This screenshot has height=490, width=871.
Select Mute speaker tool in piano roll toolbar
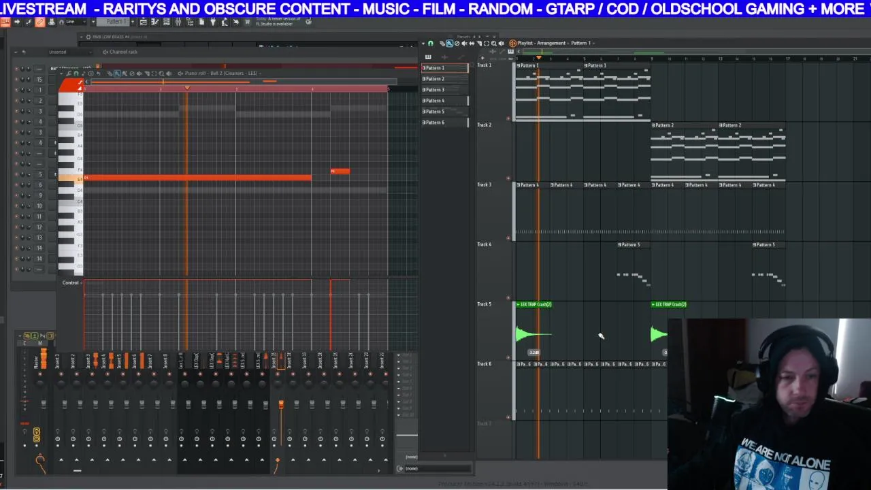(x=139, y=73)
